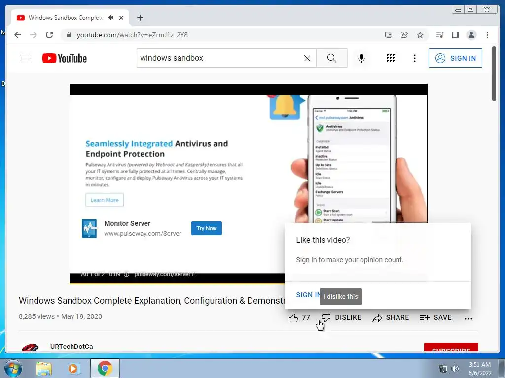Click the yellow ad progress bar
Image resolution: width=505 pixels, height=378 pixels.
[x=177, y=283]
